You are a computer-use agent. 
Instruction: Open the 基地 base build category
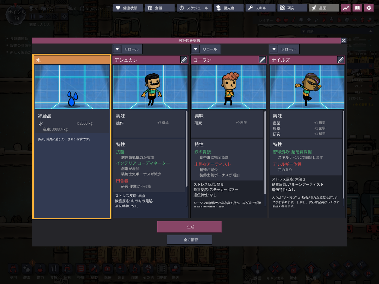pos(13,269)
